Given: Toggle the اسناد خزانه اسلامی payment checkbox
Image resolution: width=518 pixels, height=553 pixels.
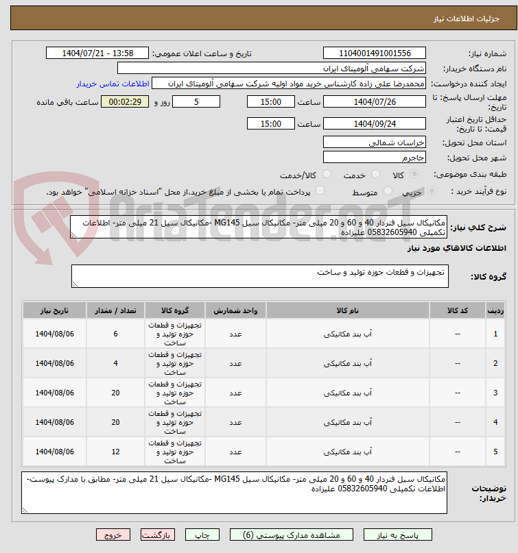Looking at the screenshot, I should [320, 191].
